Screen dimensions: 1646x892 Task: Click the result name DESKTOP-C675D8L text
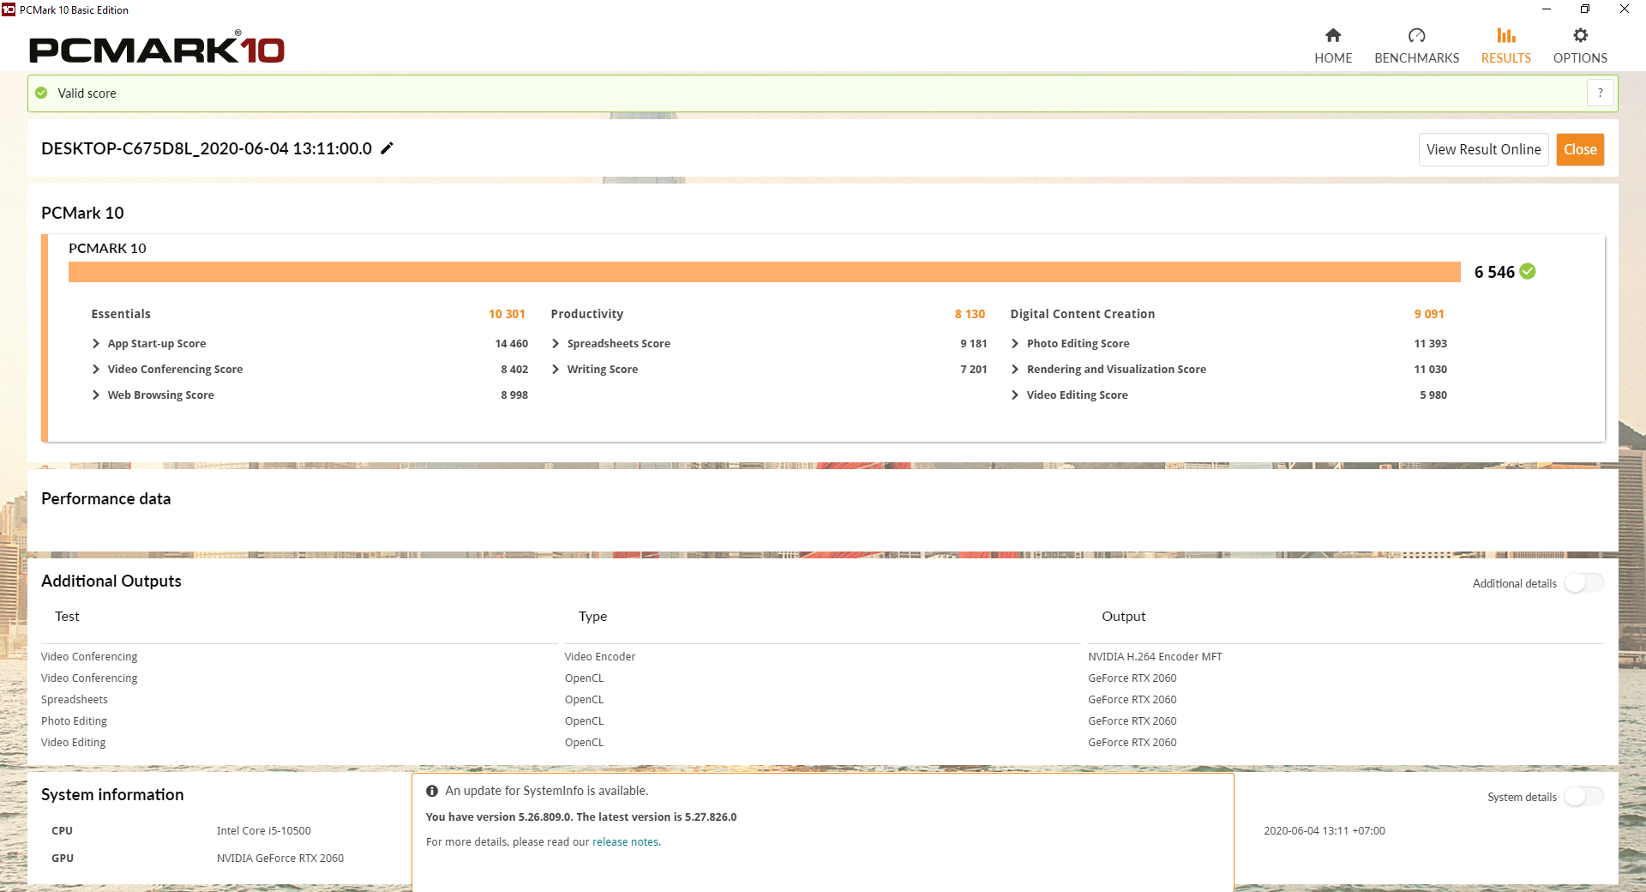coord(207,148)
